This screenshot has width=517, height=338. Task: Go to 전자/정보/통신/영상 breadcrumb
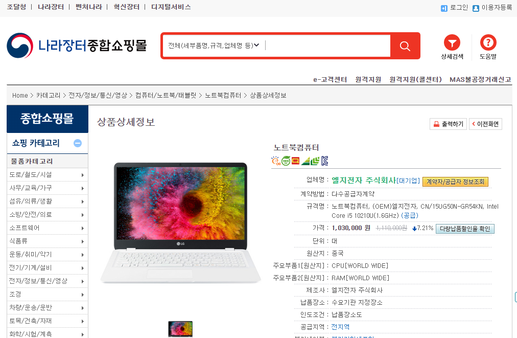tap(98, 96)
